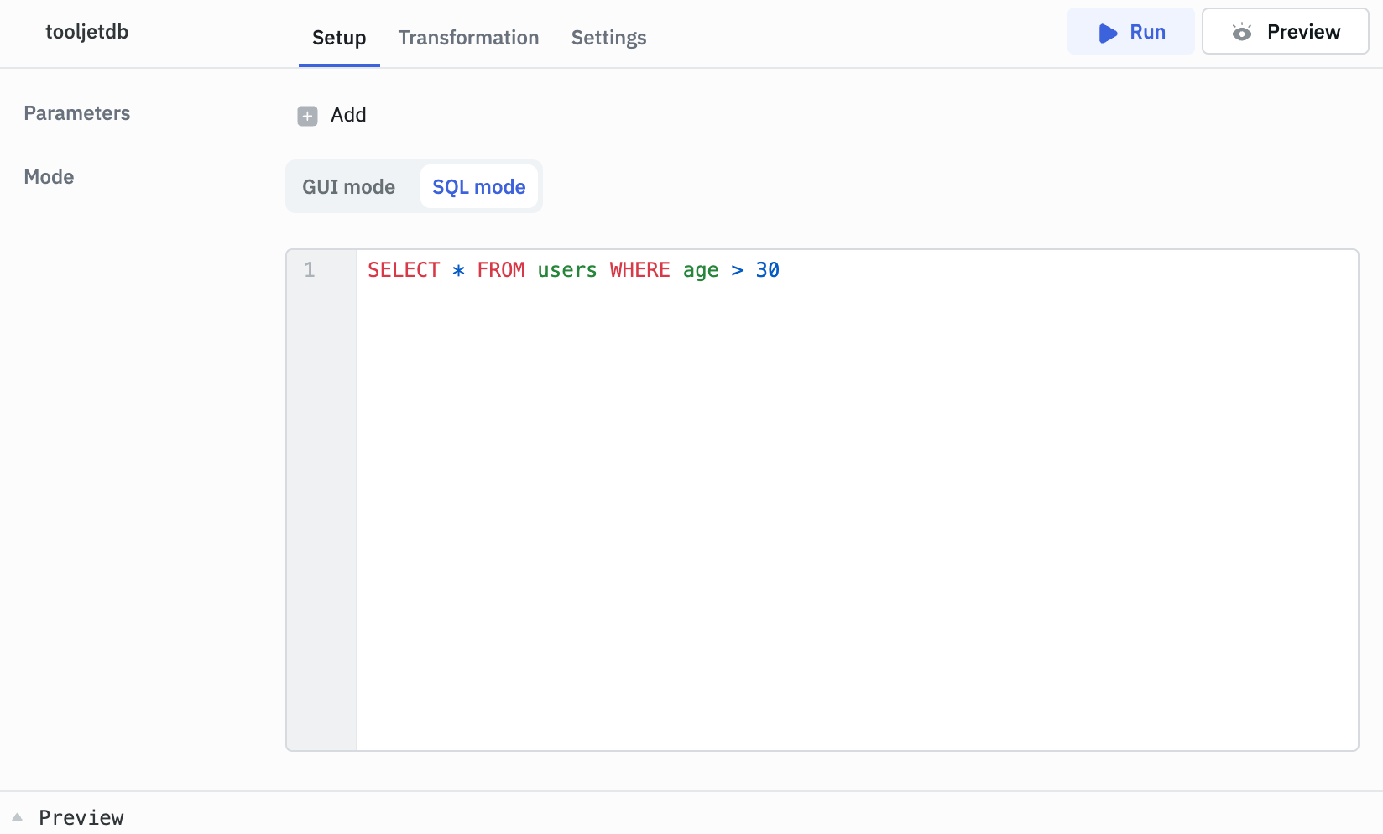The height and width of the screenshot is (834, 1383).
Task: Open the Setup tab
Action: pyautogui.click(x=339, y=38)
